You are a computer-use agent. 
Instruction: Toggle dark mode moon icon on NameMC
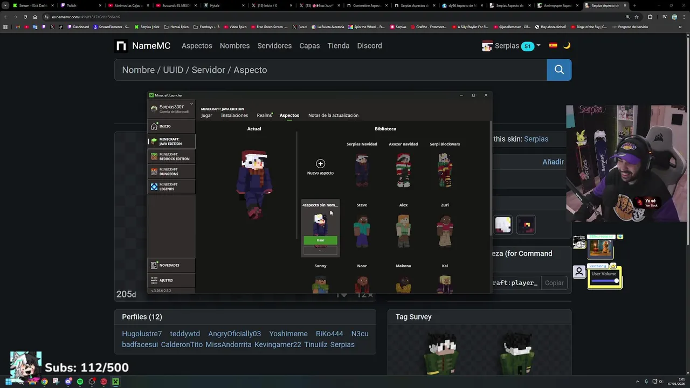(567, 46)
